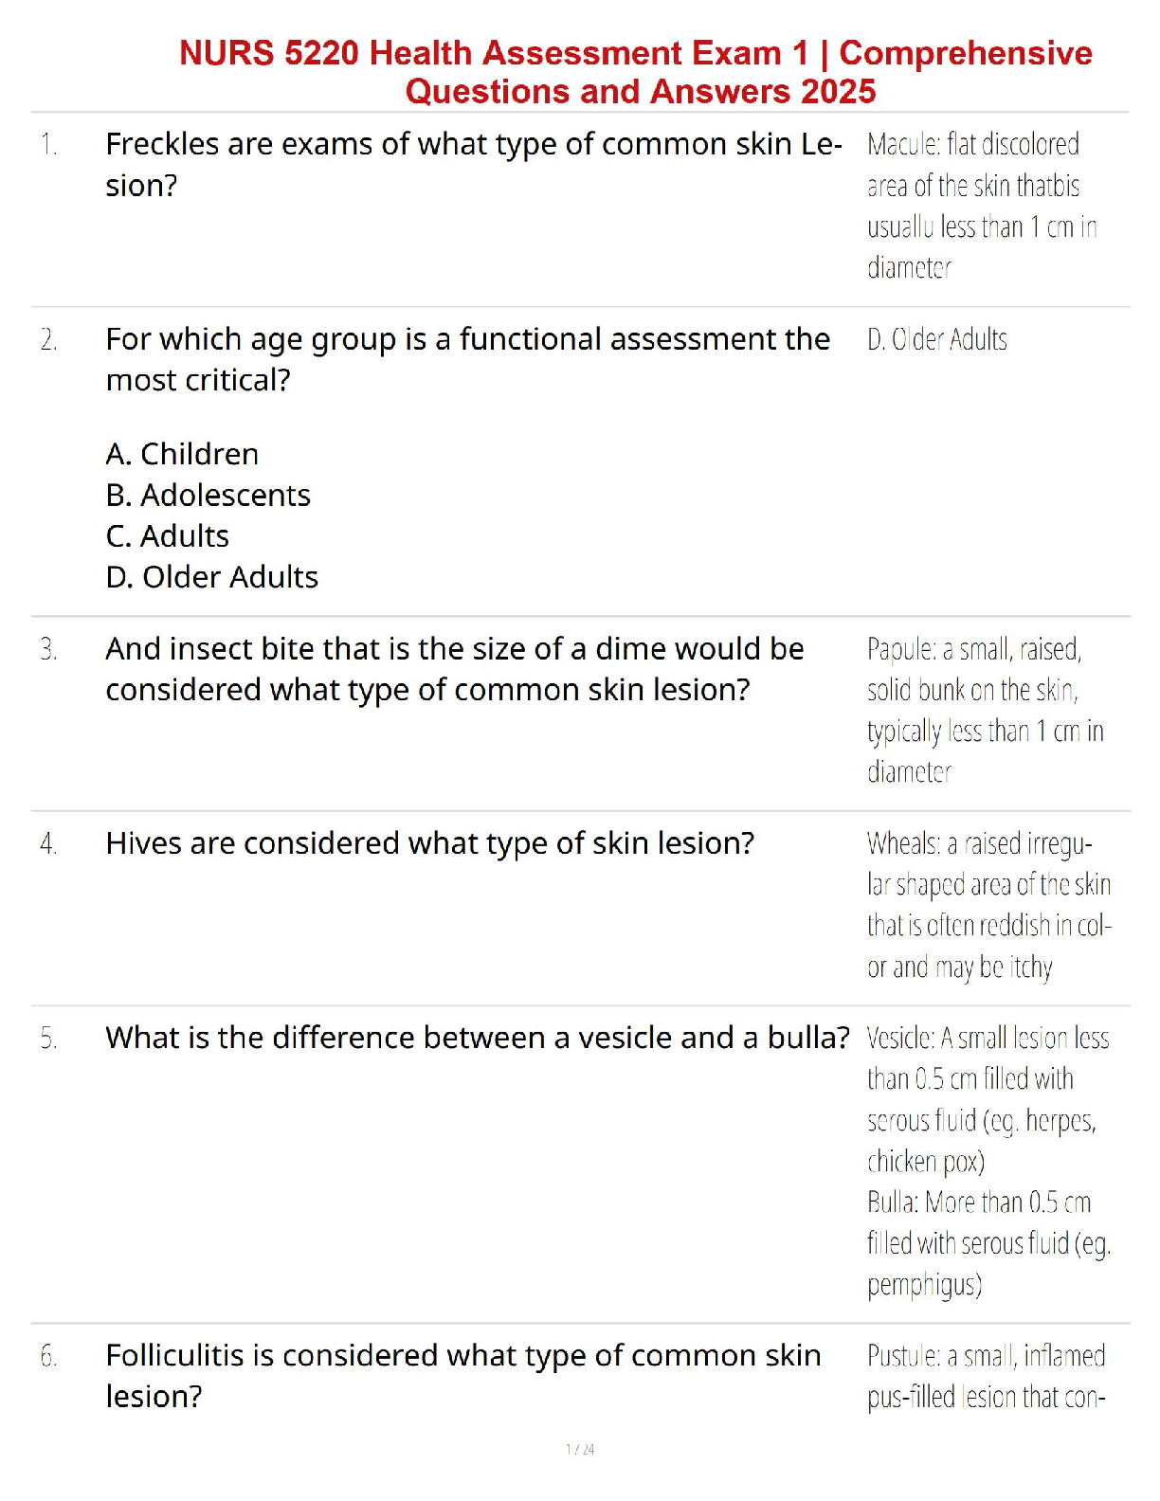Click question 6 about folliculitis
Image resolution: width=1160 pixels, height=1501 pixels.
[x=462, y=1375]
